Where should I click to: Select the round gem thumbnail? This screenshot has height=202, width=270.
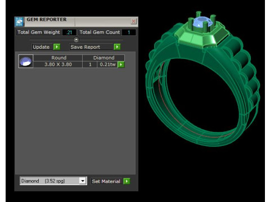coord(26,61)
